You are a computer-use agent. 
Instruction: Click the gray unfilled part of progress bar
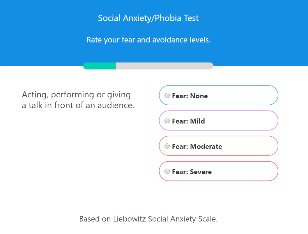click(164, 66)
